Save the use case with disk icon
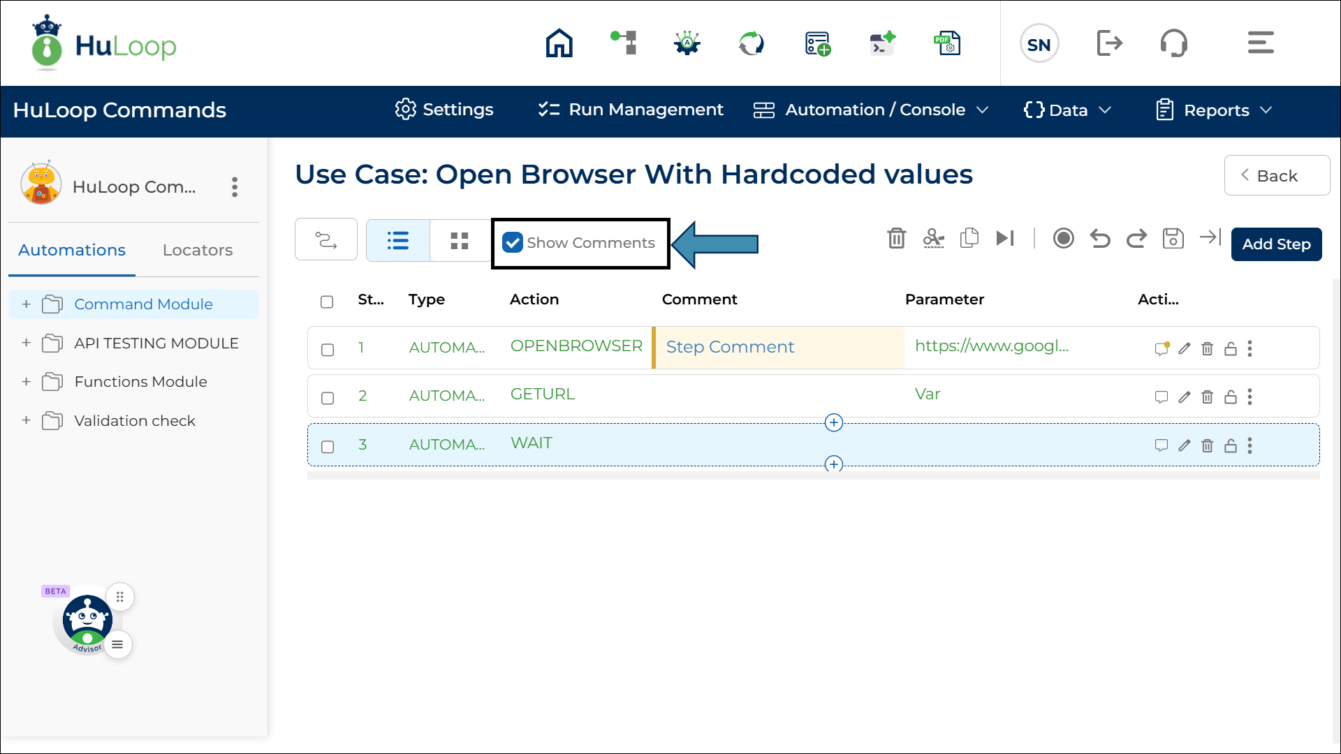This screenshot has height=754, width=1341. click(x=1173, y=238)
